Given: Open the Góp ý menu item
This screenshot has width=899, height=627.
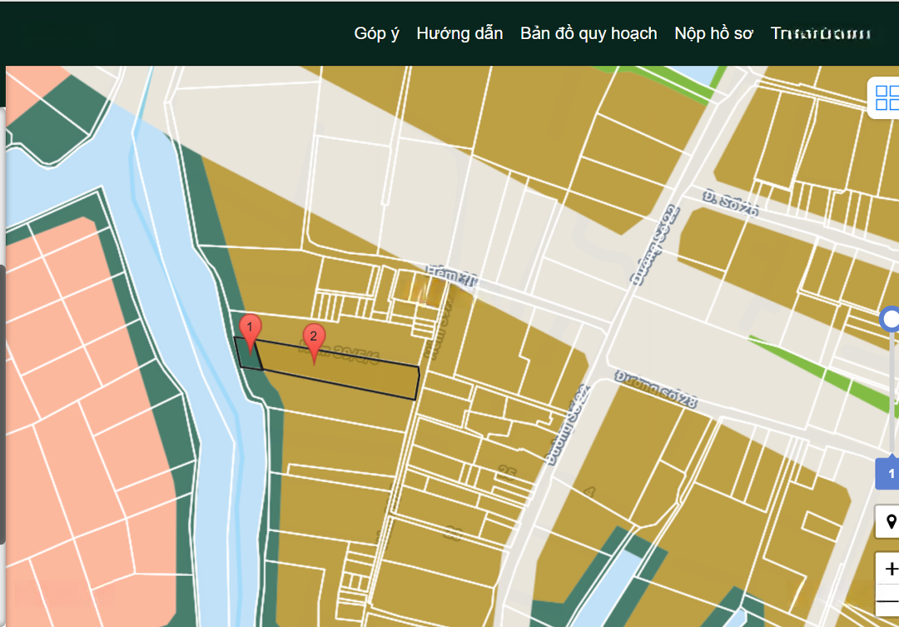Looking at the screenshot, I should coord(376,33).
